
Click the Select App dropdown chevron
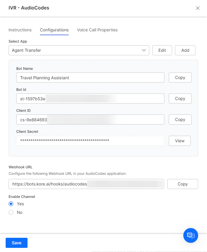pos(144,50)
